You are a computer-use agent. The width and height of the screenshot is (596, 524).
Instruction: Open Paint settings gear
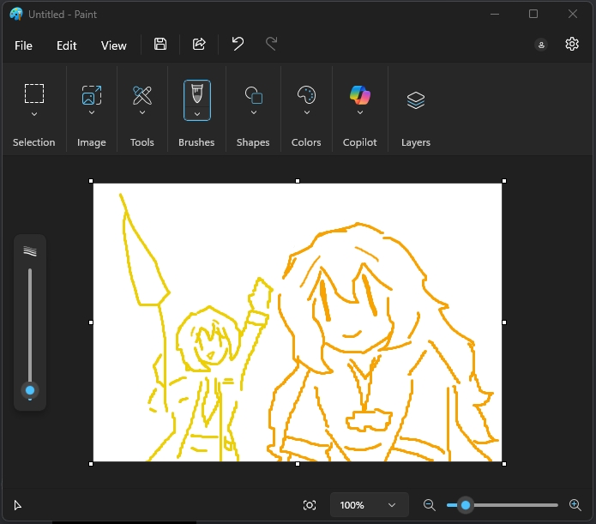(572, 45)
